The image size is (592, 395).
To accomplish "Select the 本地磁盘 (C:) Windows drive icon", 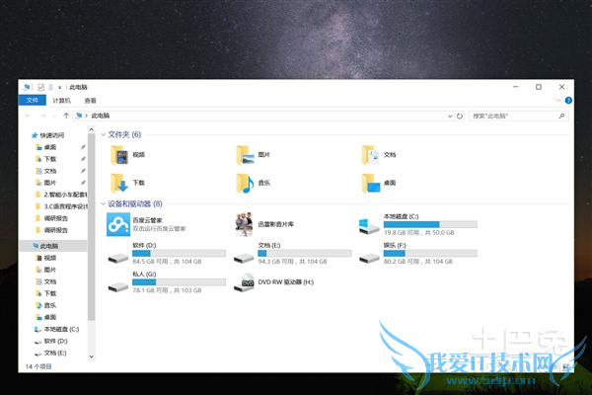I will 369,226.
